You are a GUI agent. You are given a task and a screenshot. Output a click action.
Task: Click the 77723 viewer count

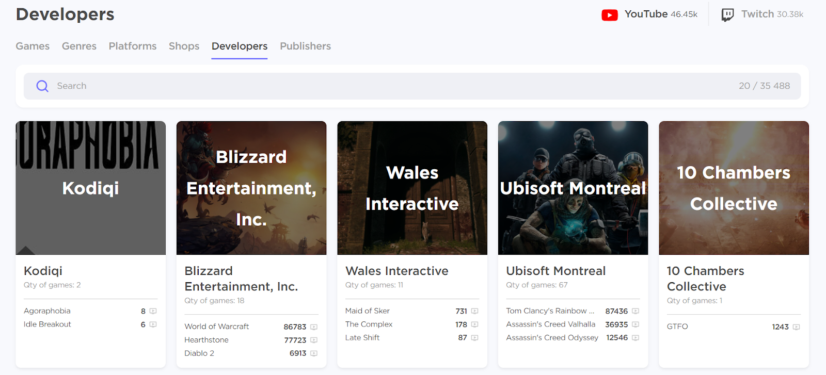(295, 340)
